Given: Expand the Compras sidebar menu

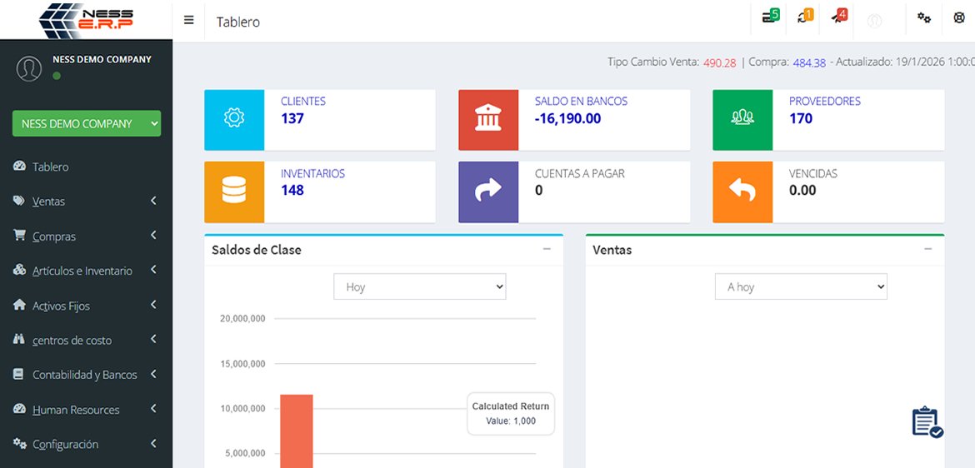Looking at the screenshot, I should [54, 236].
